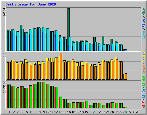Click day 7 on the x-axis

[x=35, y=112]
